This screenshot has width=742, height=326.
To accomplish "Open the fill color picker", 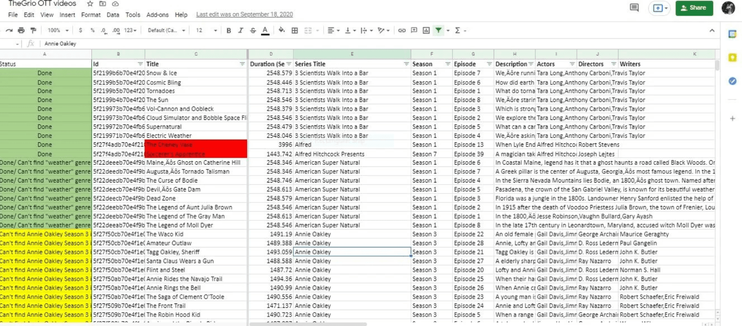I will (281, 31).
